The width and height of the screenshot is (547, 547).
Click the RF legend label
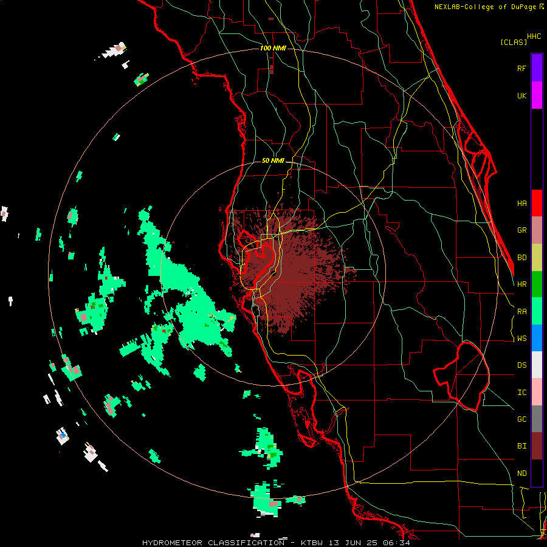521,69
